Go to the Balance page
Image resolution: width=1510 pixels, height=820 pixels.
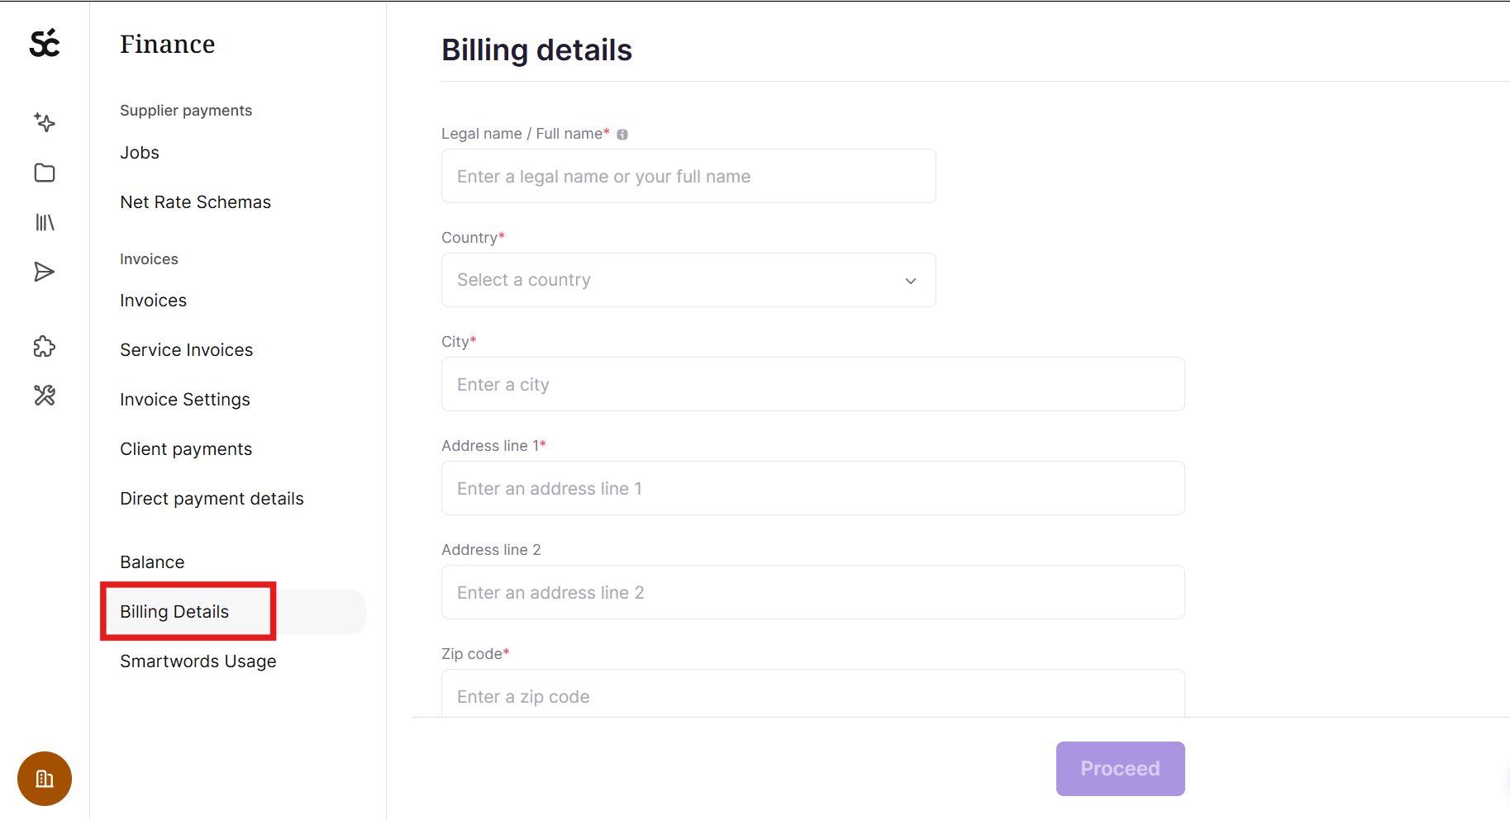click(152, 562)
